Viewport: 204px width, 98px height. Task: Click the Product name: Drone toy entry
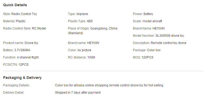(x=21, y=43)
